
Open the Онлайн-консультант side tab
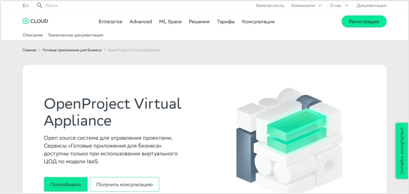tap(402, 151)
